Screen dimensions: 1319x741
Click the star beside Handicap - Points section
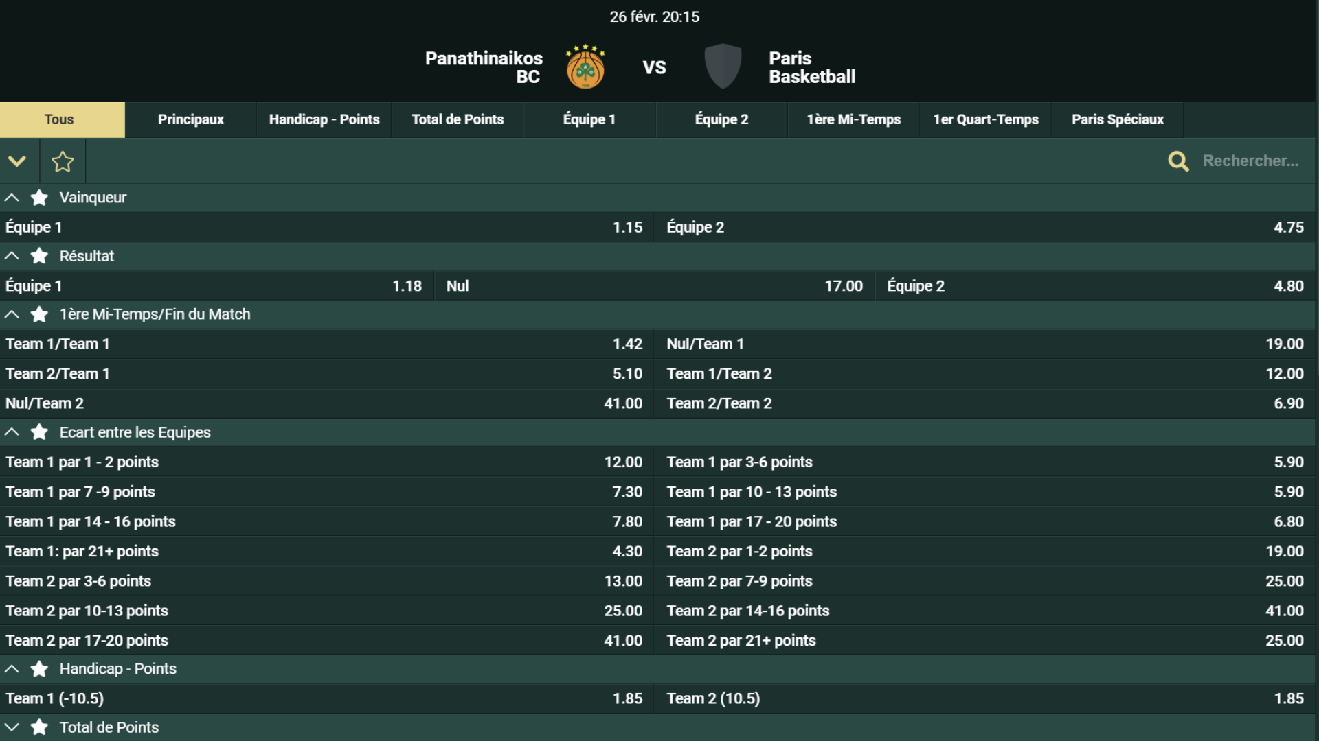(39, 669)
